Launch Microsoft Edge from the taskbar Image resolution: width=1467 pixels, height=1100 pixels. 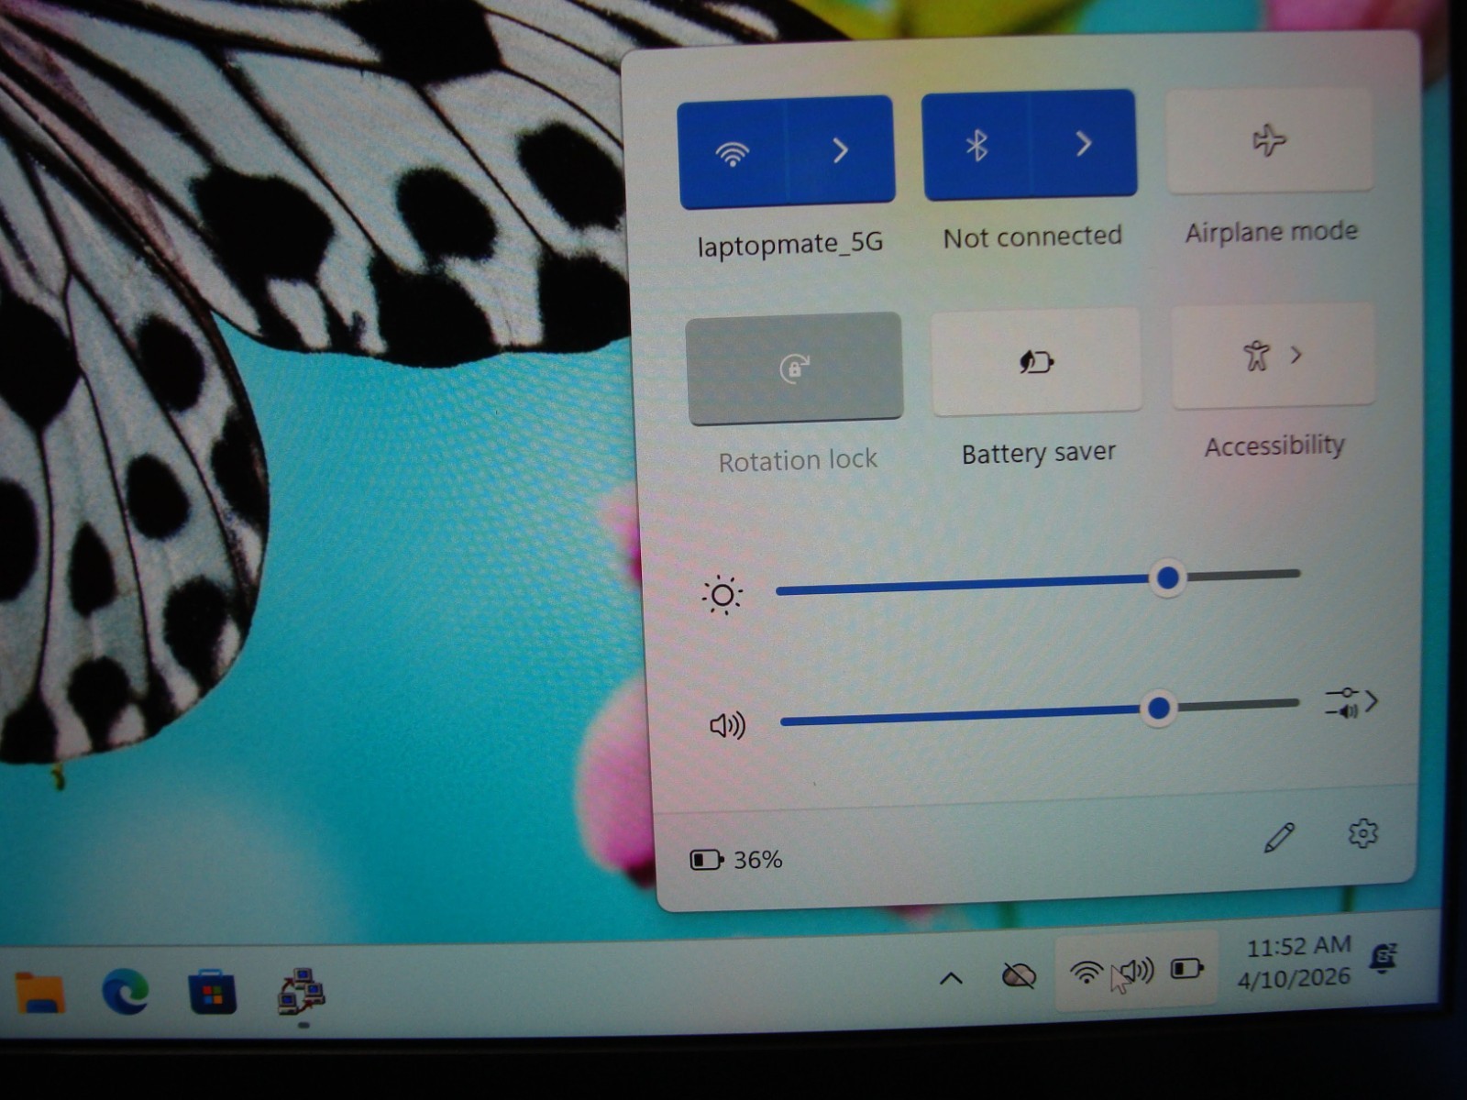point(126,991)
